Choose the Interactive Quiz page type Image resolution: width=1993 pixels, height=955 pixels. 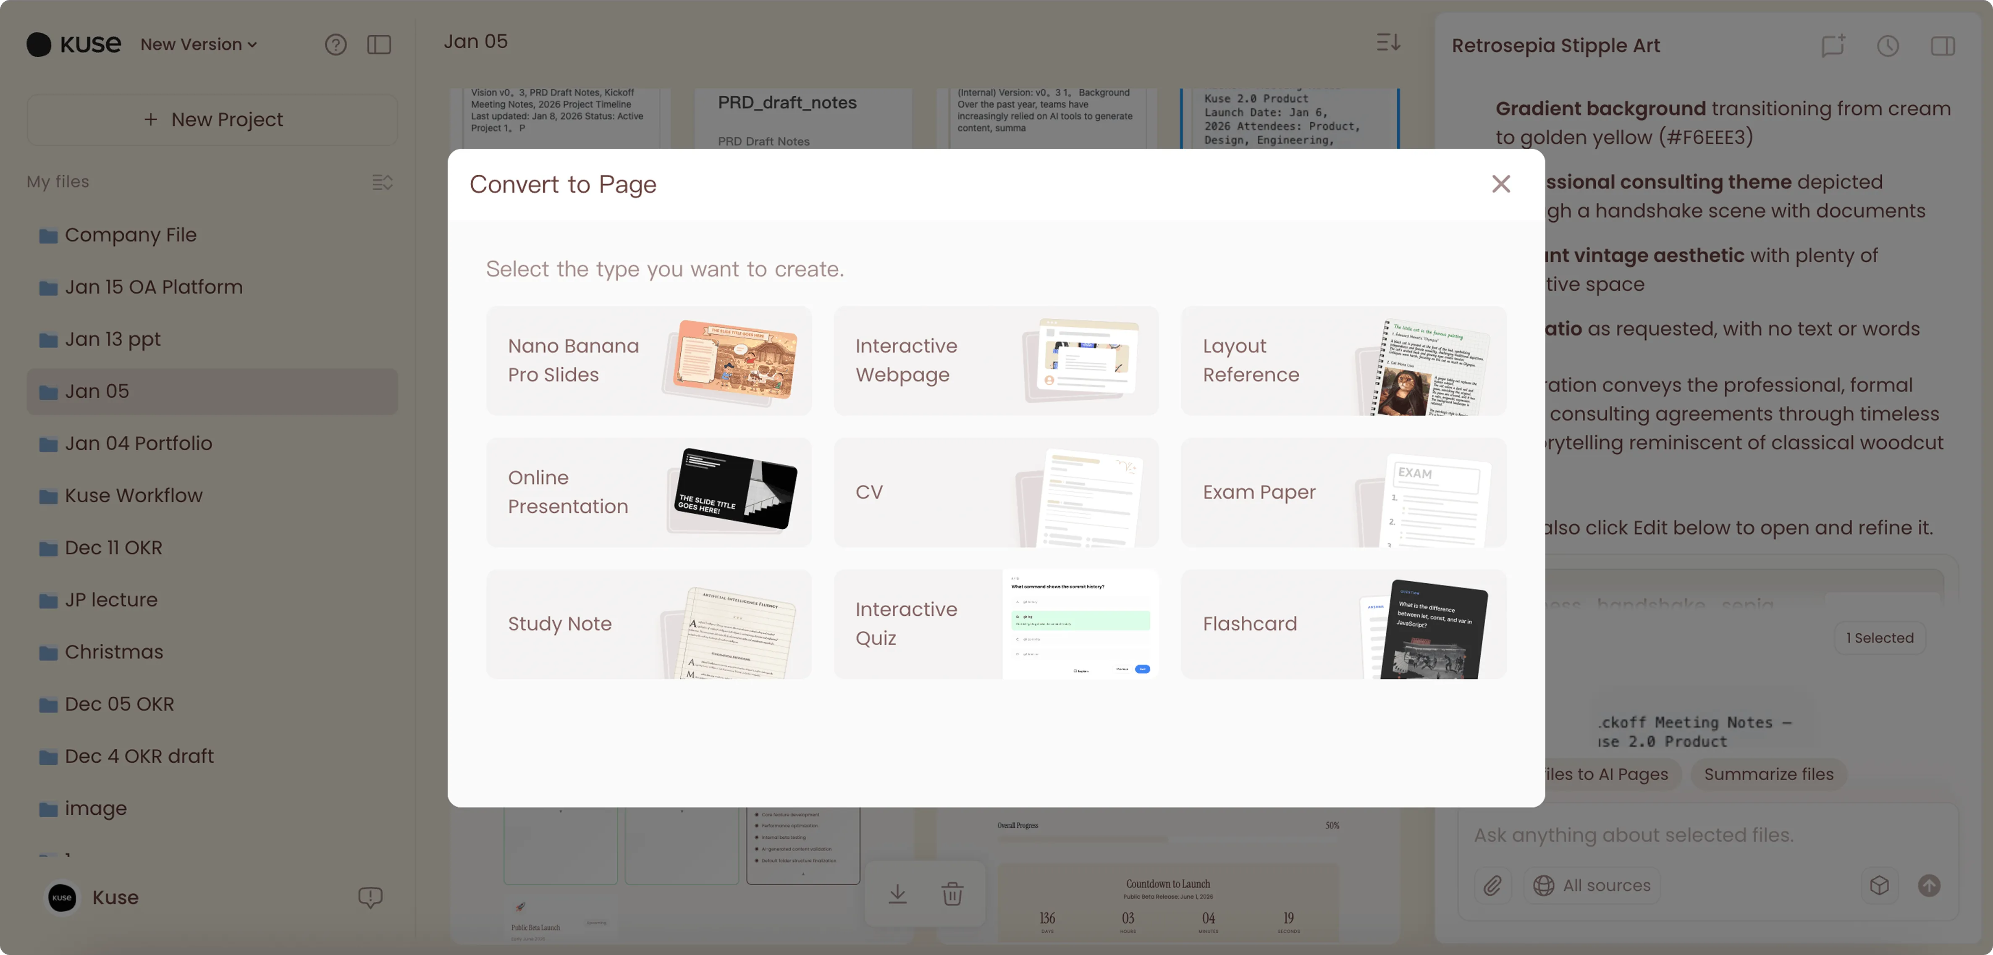995,624
